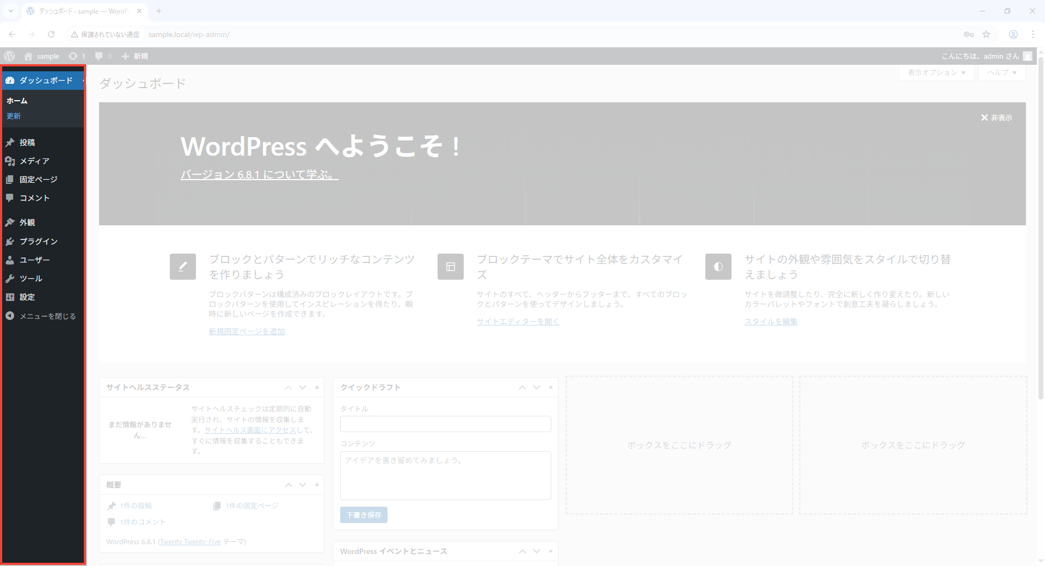Click the half-circle styles icon

(718, 267)
